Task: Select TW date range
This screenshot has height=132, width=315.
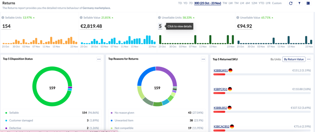Action: (225, 3)
